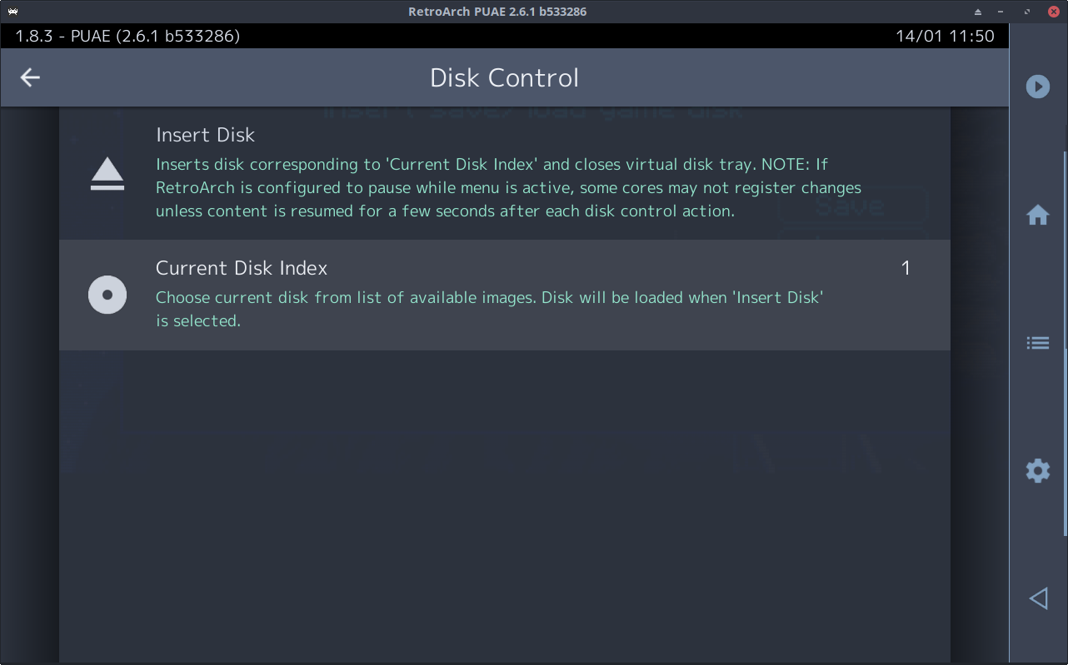The height and width of the screenshot is (665, 1068).
Task: Click the date and time display
Action: tap(945, 36)
